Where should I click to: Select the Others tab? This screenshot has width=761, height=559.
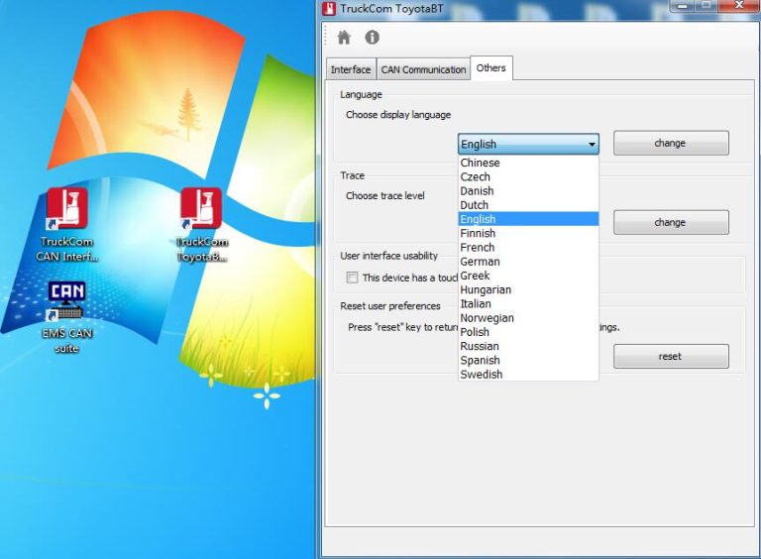click(x=491, y=68)
